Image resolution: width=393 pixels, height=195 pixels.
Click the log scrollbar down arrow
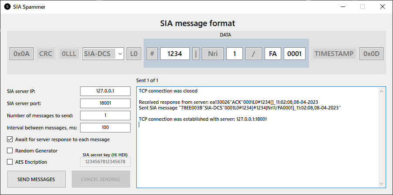382,184
